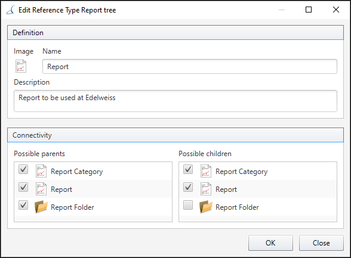This screenshot has width=351, height=258.
Task: Click the Description text box
Action: click(x=176, y=101)
